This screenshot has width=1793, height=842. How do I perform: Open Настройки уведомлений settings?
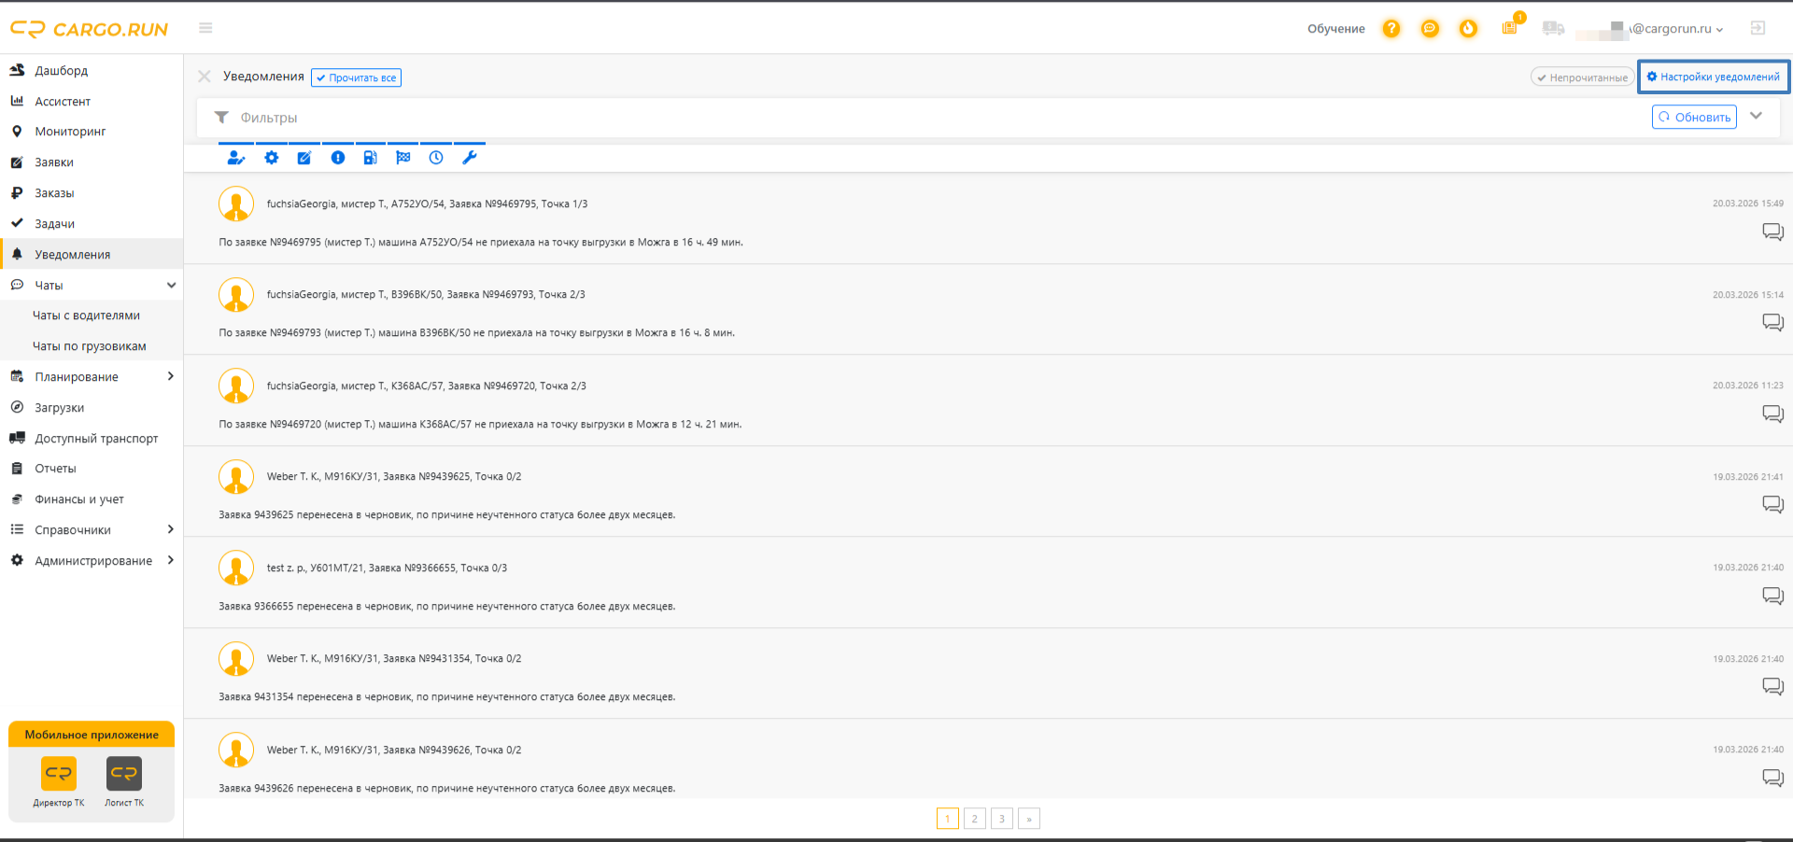tap(1714, 77)
